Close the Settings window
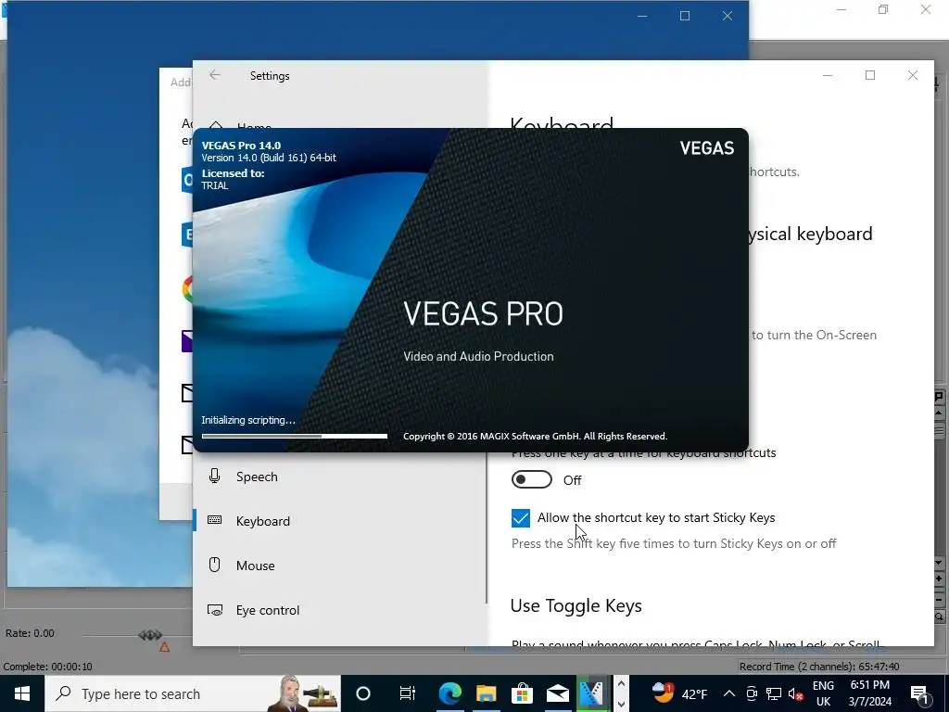Image resolution: width=949 pixels, height=712 pixels. pyautogui.click(x=913, y=75)
